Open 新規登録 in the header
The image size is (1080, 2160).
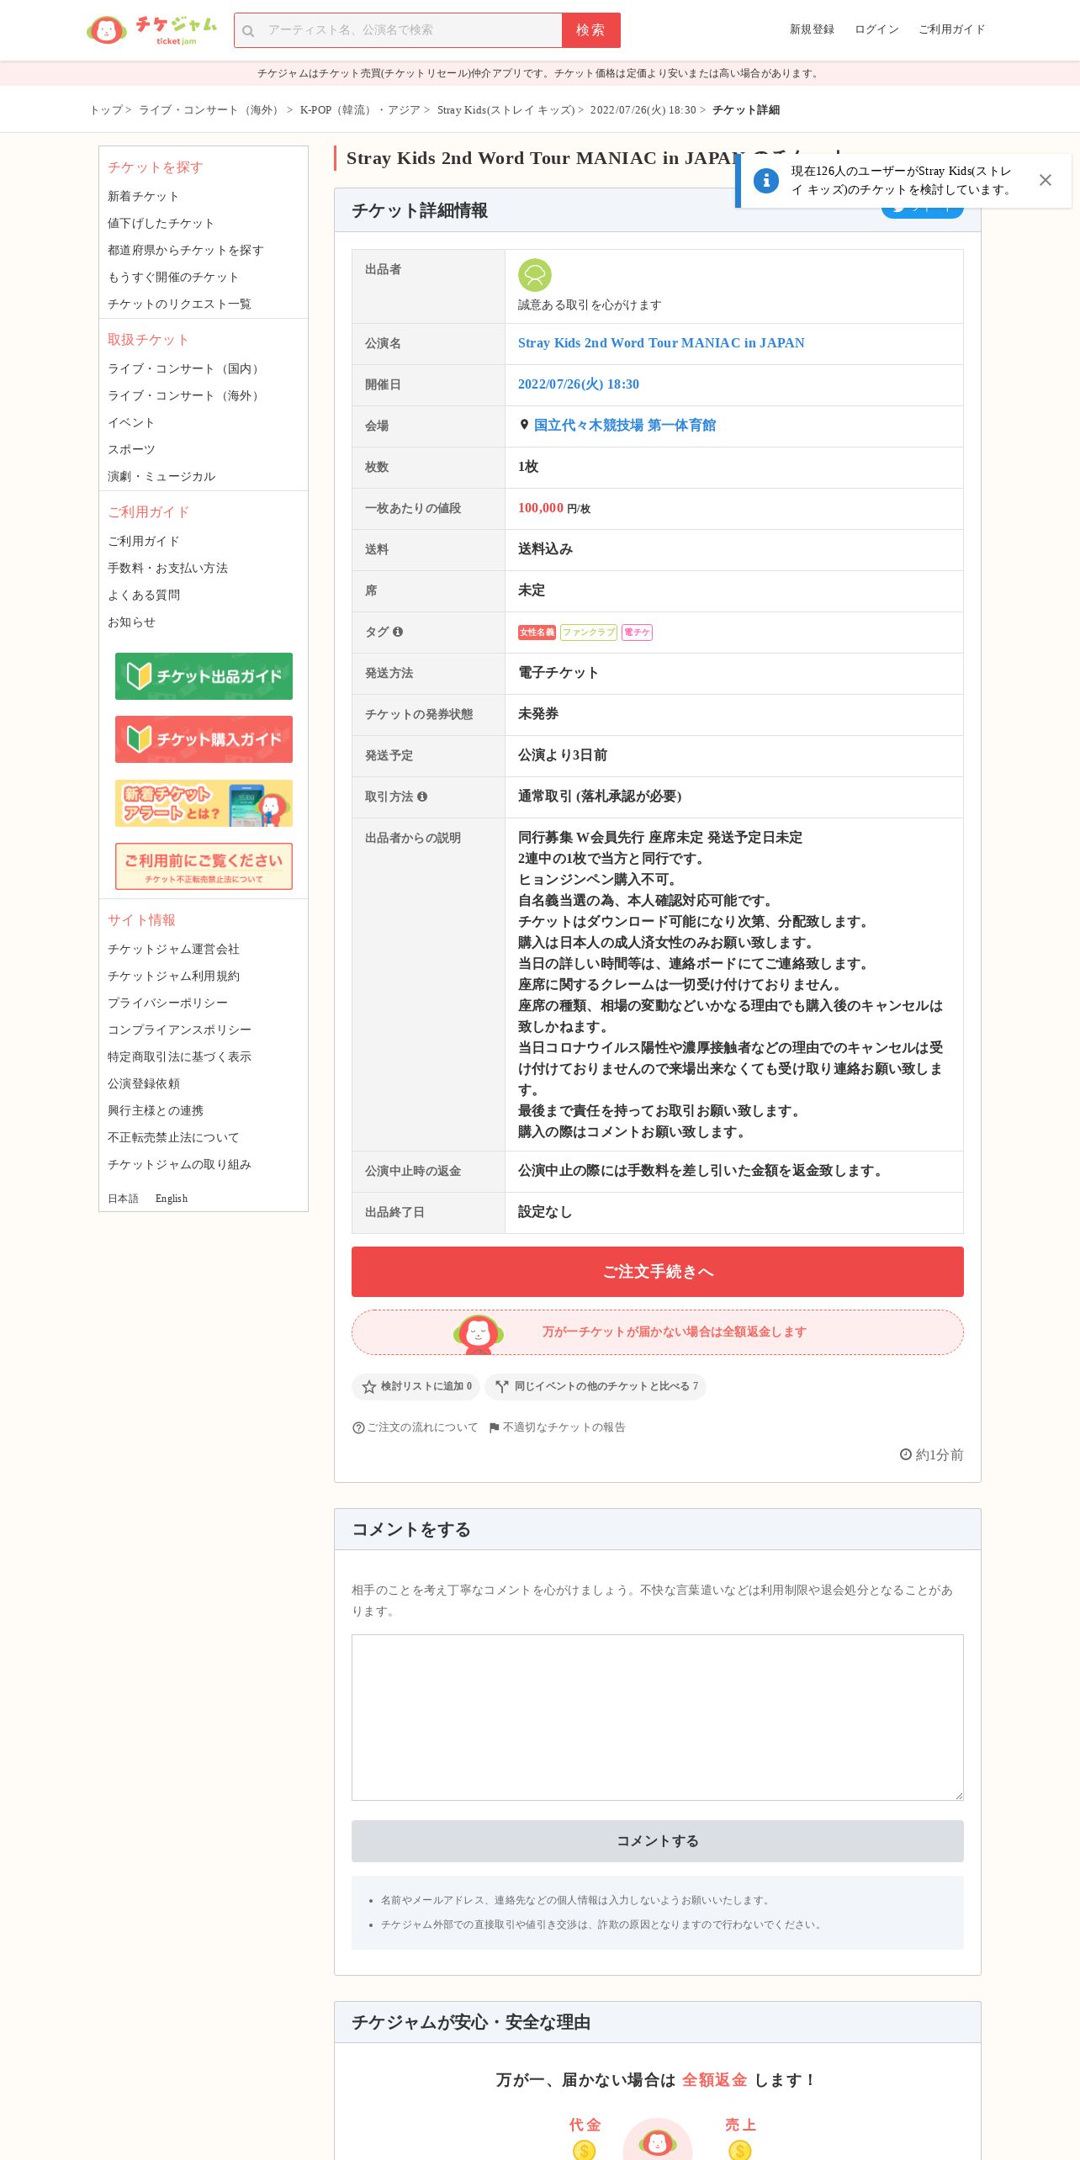tap(812, 29)
